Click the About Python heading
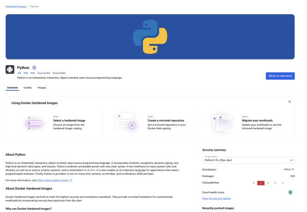The width and height of the screenshot is (307, 212). (x=15, y=155)
